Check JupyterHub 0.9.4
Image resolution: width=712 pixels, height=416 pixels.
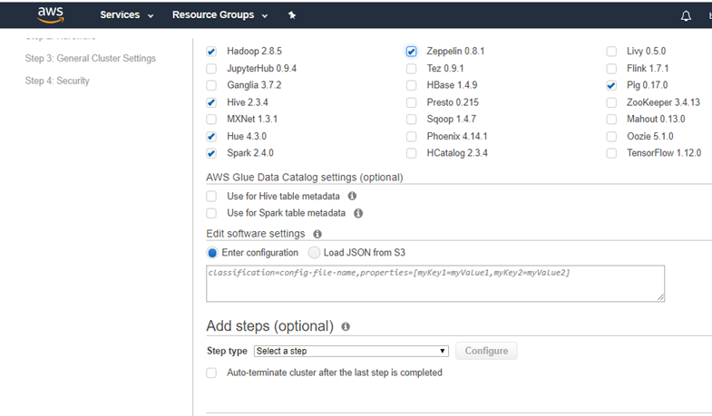tap(211, 69)
